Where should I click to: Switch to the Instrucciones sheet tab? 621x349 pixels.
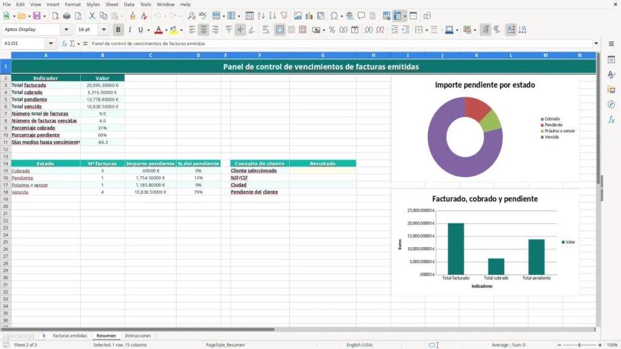click(138, 336)
